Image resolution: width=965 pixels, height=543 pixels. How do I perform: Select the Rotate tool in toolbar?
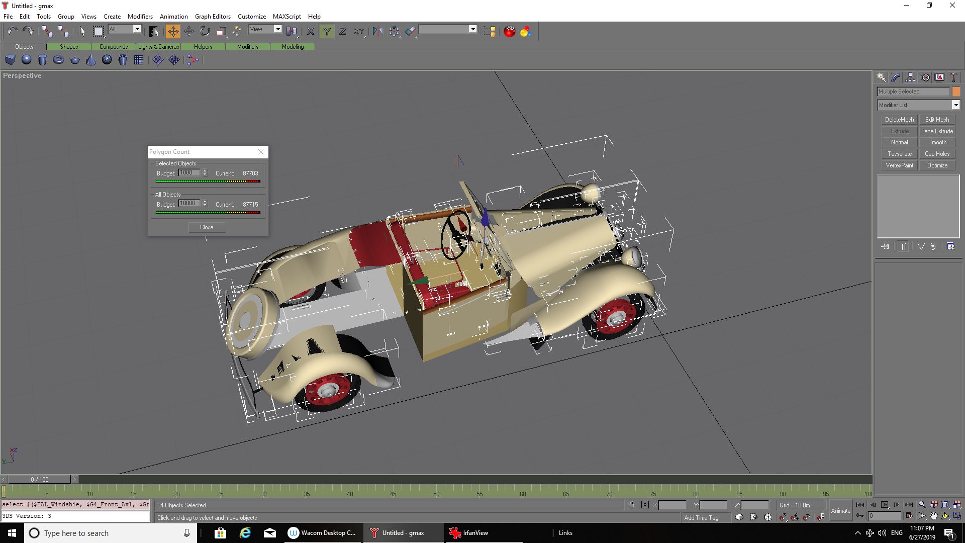[x=205, y=32]
